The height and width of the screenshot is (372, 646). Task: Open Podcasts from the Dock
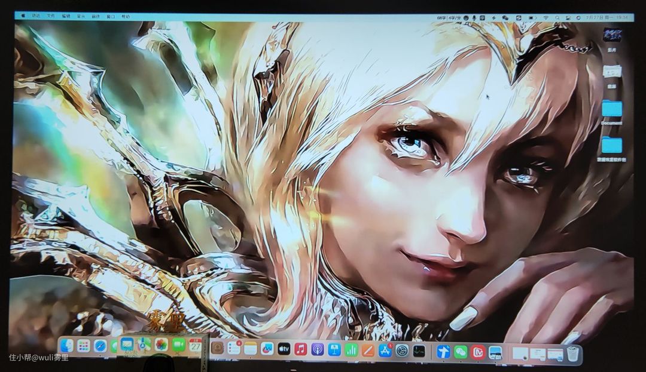pyautogui.click(x=318, y=350)
